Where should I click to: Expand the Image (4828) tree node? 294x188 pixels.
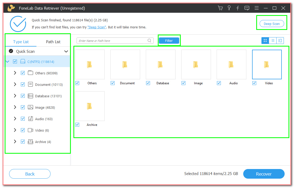pos(15,107)
